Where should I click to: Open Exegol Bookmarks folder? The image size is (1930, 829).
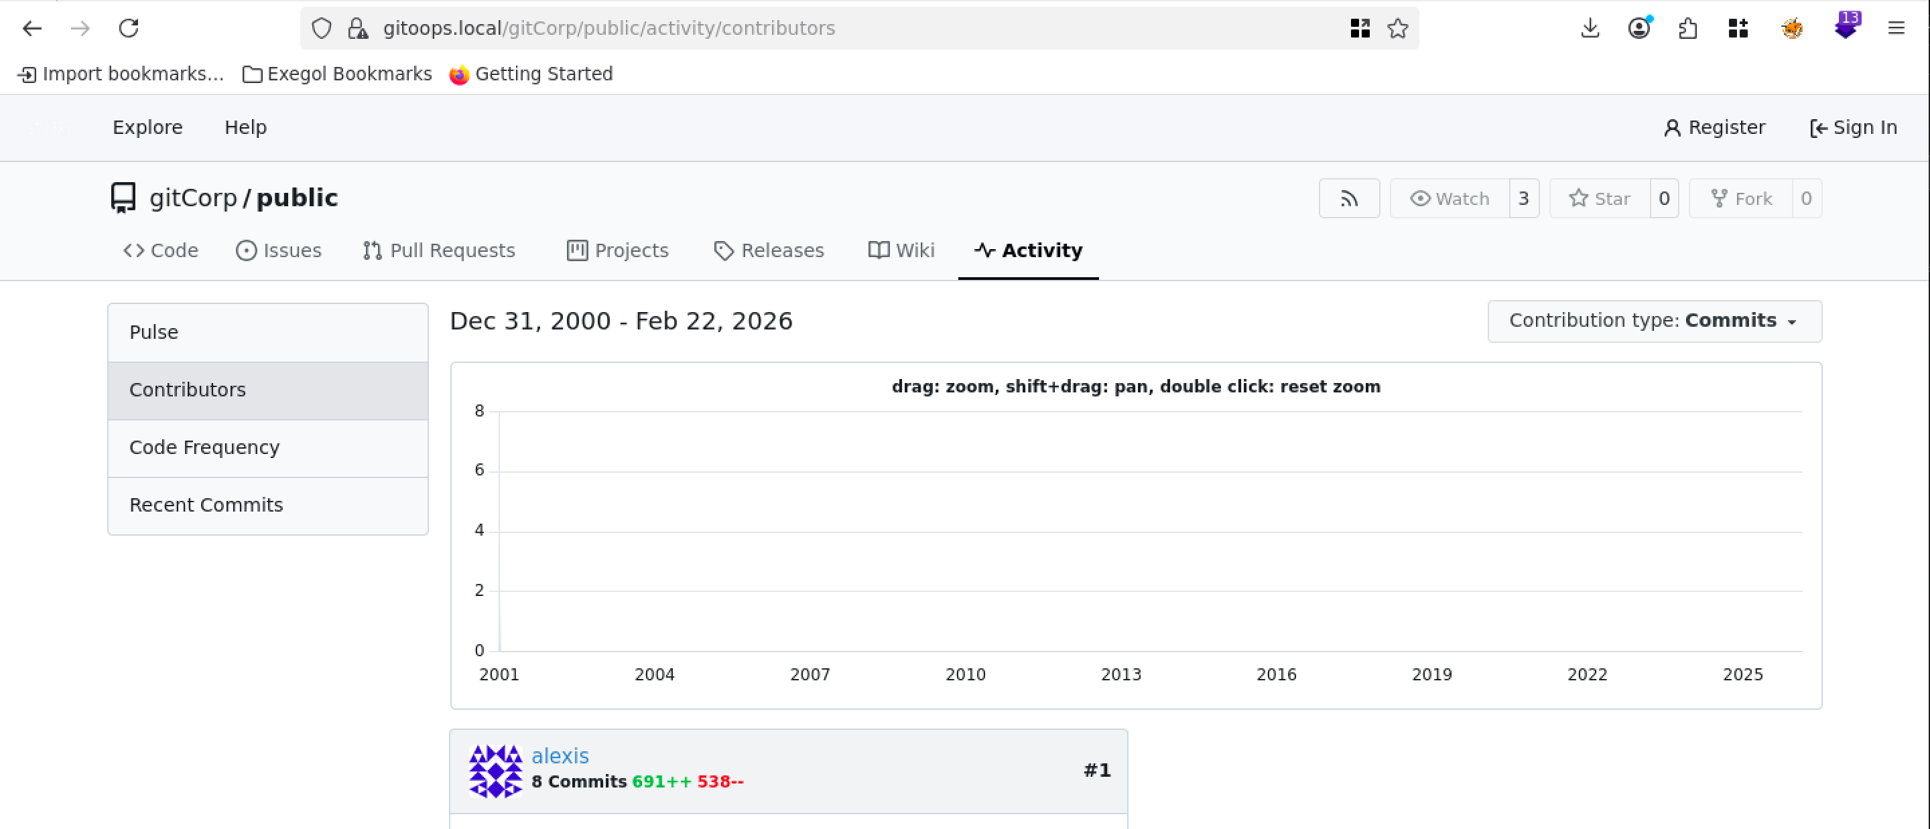pos(337,74)
